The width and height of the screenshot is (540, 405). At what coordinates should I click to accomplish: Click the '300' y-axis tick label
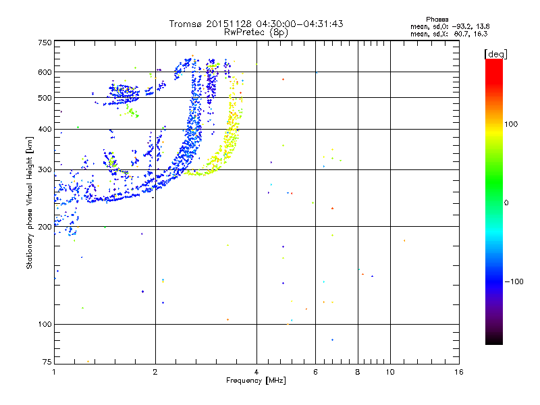click(45, 170)
